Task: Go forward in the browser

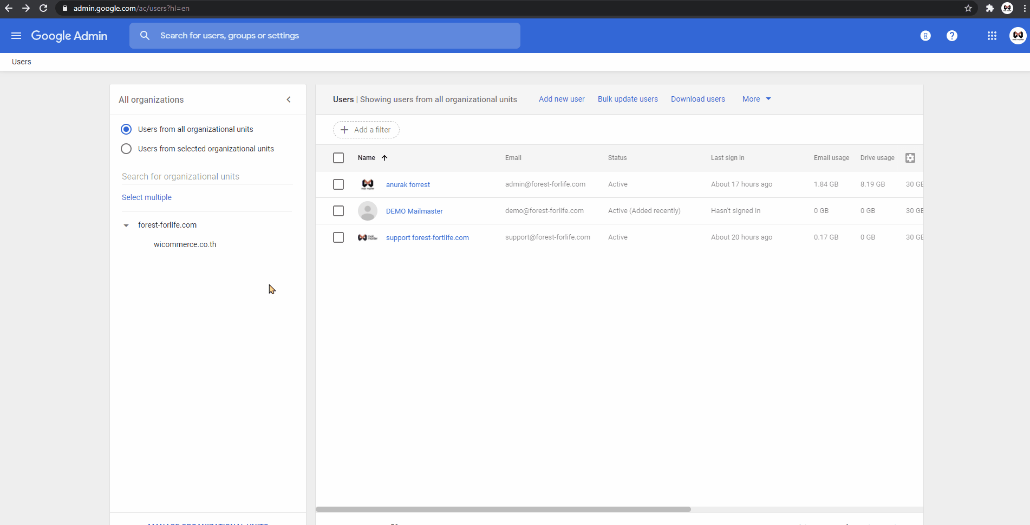Action: point(26,8)
